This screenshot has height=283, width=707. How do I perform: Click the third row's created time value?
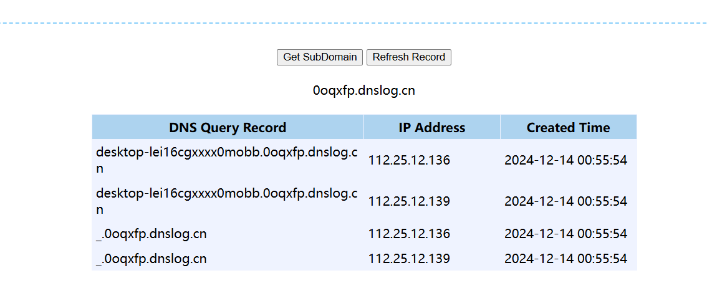tap(565, 234)
